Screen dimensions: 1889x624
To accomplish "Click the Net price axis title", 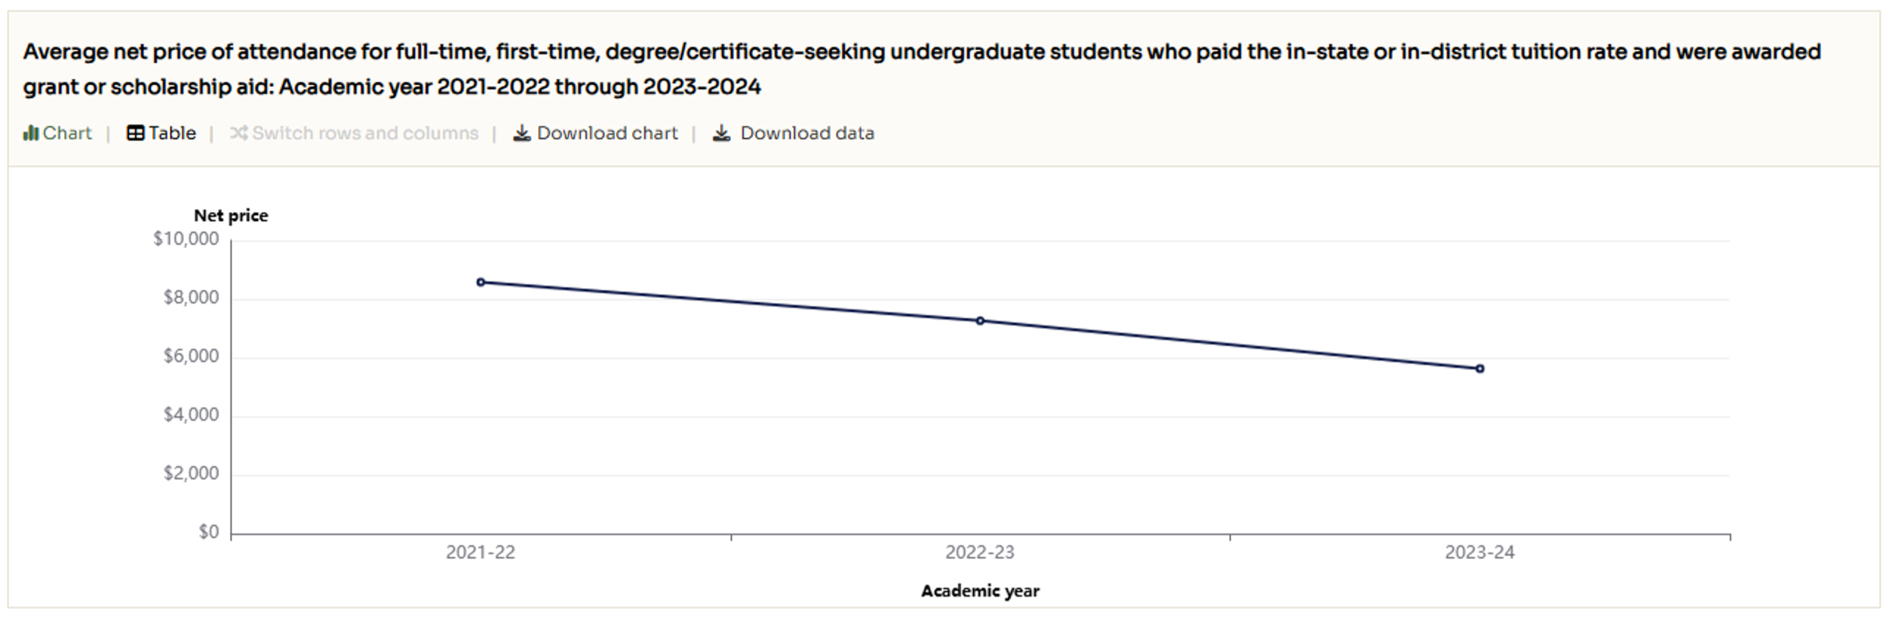I will pos(231,216).
